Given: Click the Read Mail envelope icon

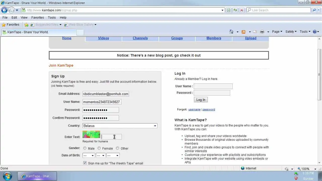Looking at the screenshot, I should click(x=255, y=32).
